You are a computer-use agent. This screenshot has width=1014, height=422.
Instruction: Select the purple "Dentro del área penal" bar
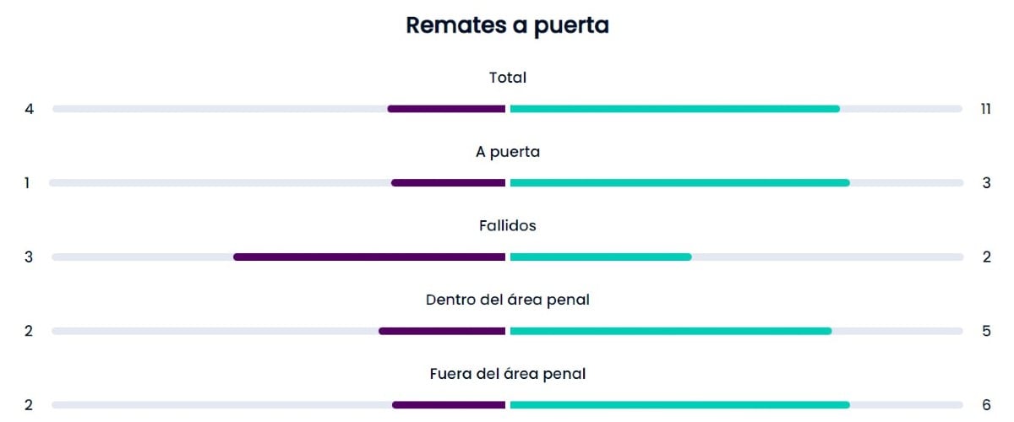pyautogui.click(x=442, y=331)
